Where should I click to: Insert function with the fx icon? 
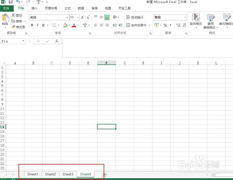[x=56, y=41]
